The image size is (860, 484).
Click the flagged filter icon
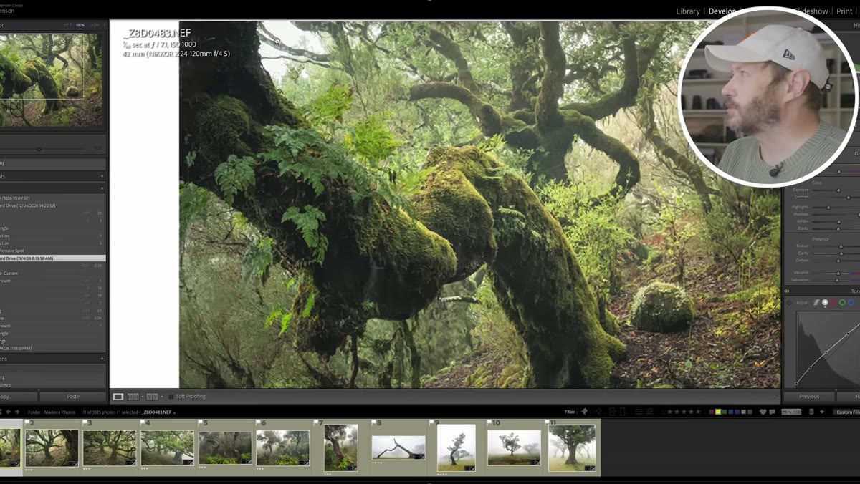pyautogui.click(x=584, y=412)
